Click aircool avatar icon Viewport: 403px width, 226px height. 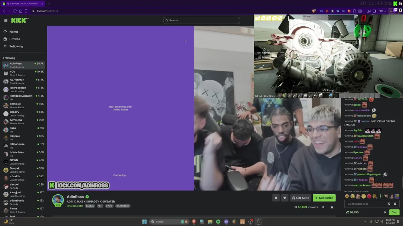(6, 186)
